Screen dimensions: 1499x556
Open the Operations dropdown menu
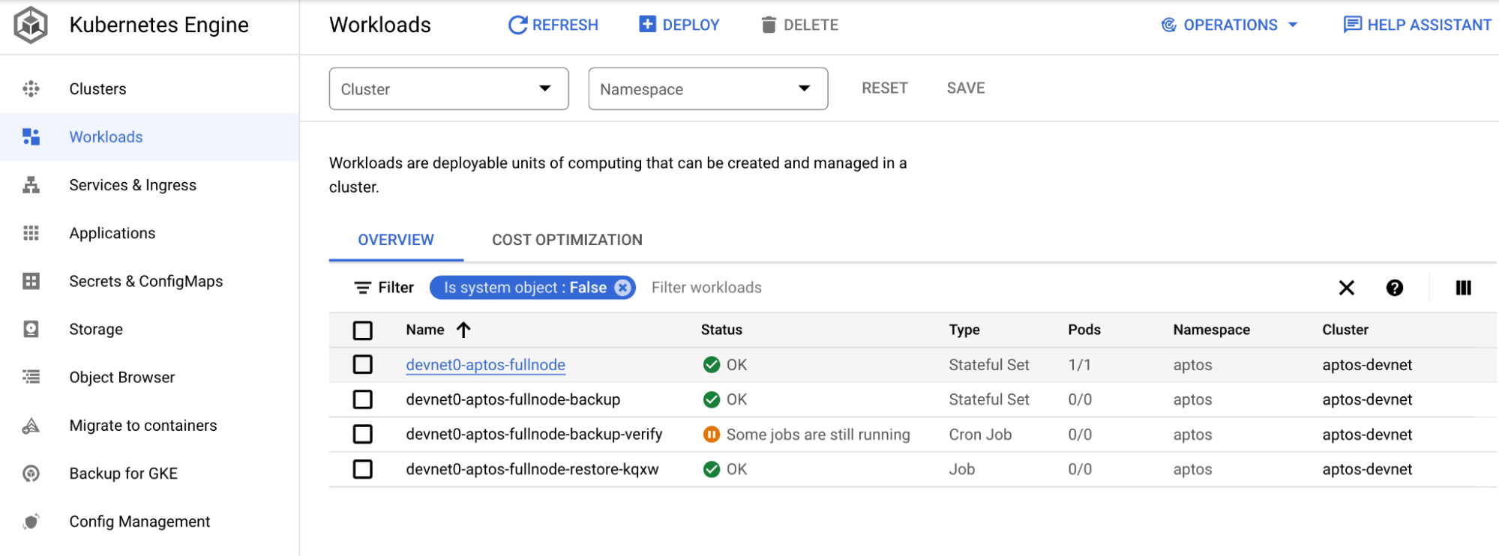click(1230, 25)
